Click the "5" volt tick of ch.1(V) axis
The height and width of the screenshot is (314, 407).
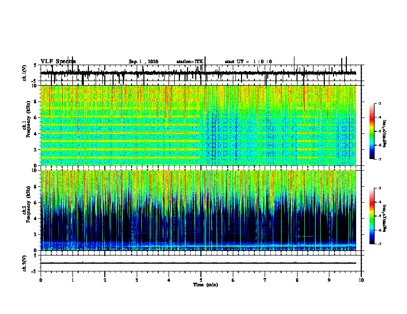coord(35,65)
